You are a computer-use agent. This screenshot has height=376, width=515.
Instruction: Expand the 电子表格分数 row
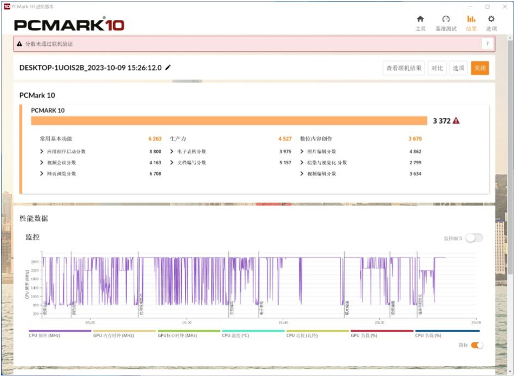point(172,152)
